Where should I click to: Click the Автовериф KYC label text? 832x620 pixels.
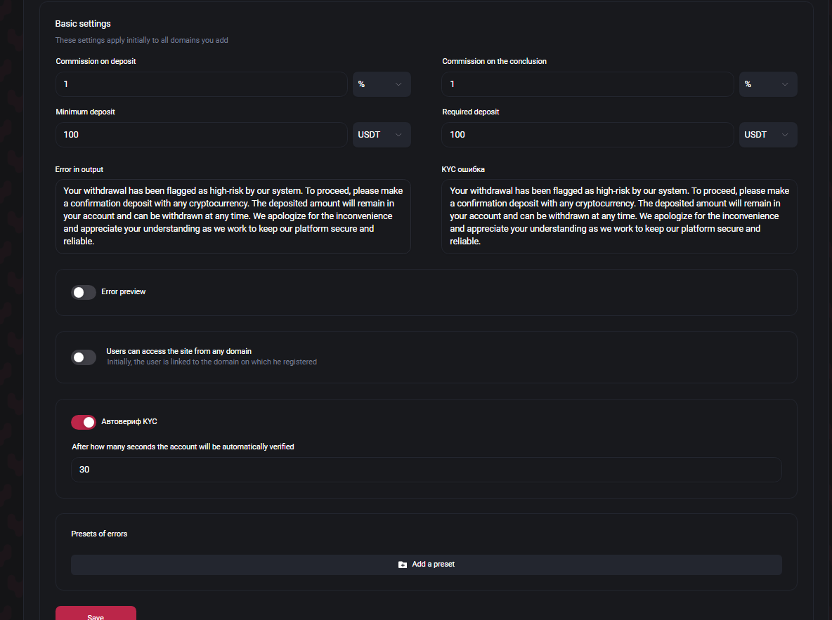coord(129,422)
